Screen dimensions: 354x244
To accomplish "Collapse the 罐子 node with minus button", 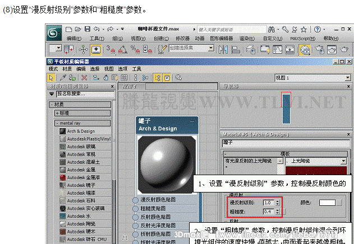I will click(x=192, y=121).
